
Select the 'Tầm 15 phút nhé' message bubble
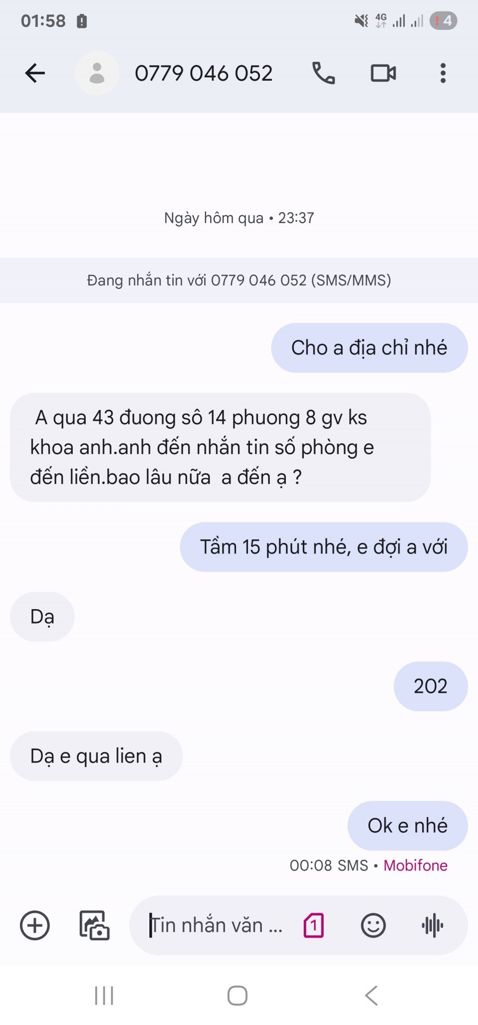[324, 547]
